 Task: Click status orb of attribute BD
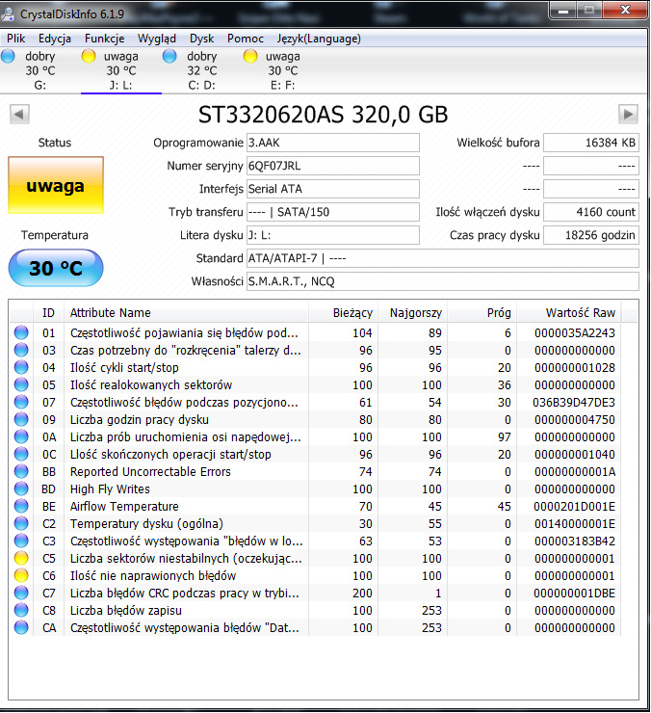coord(21,489)
